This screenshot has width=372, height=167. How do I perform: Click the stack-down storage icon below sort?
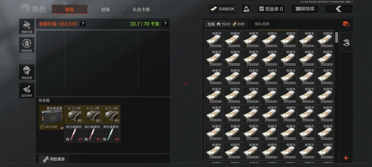click(x=346, y=42)
